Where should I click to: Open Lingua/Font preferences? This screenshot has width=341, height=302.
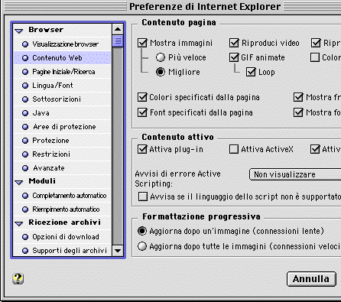point(63,86)
